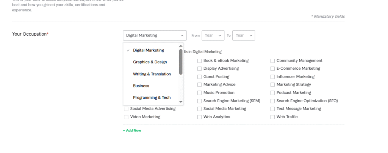
Task: Tick the Video Marketing checkbox
Action: pyautogui.click(x=126, y=117)
